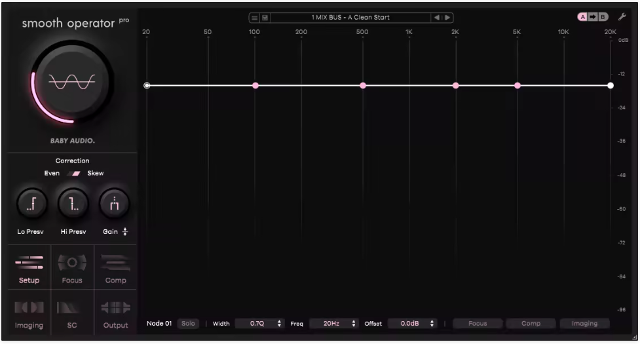Copy A to B with arrow icon
This screenshot has height=344, width=640.
(x=593, y=17)
